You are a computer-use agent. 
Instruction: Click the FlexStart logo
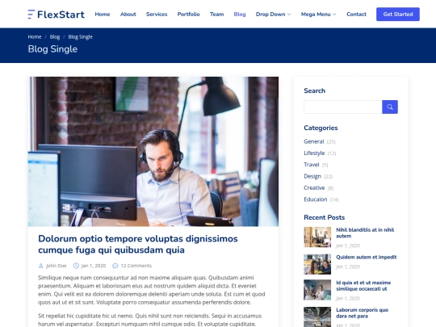(57, 15)
